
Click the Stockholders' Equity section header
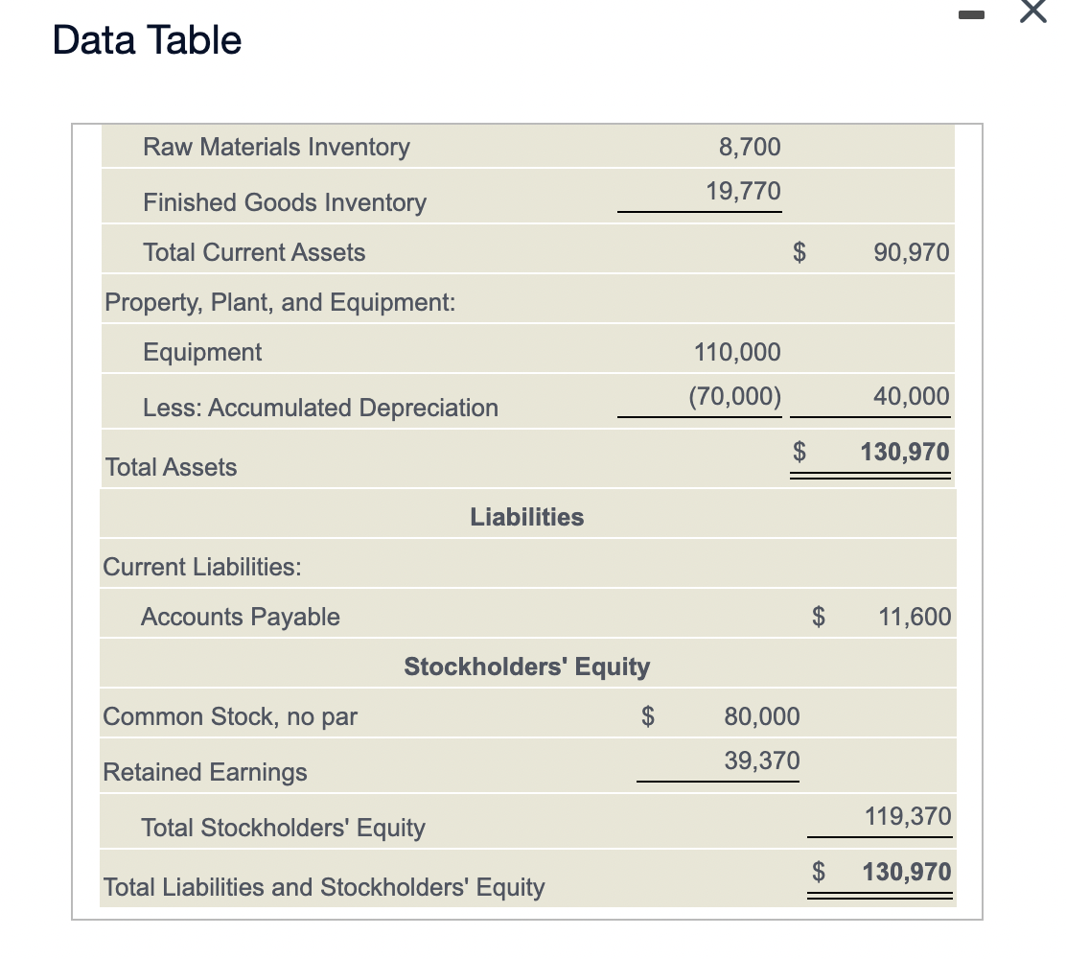click(x=526, y=666)
